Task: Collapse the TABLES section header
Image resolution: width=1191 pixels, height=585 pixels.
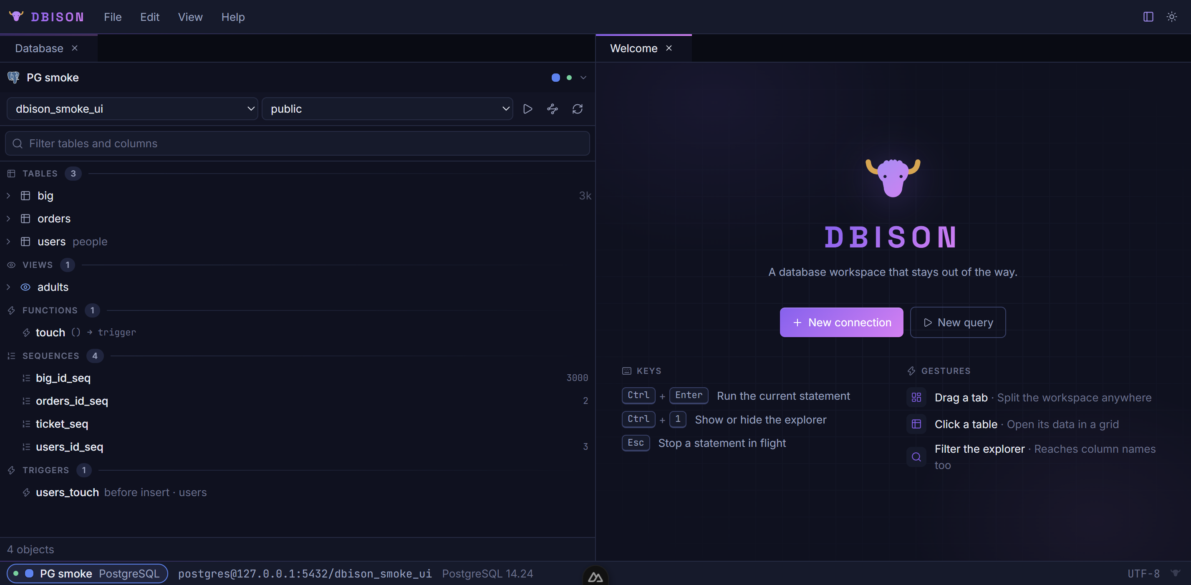Action: [297, 174]
